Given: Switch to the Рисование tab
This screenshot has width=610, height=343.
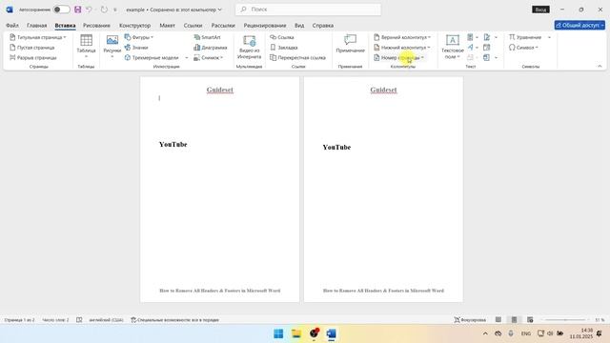Looking at the screenshot, I should pos(96,26).
